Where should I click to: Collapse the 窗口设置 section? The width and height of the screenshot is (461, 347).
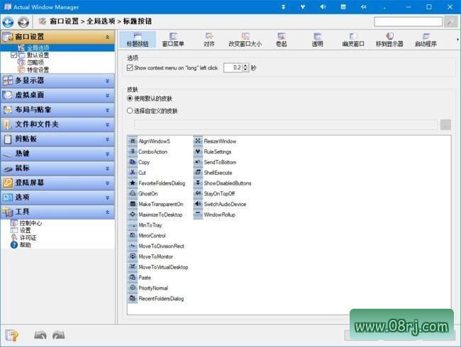tap(107, 37)
